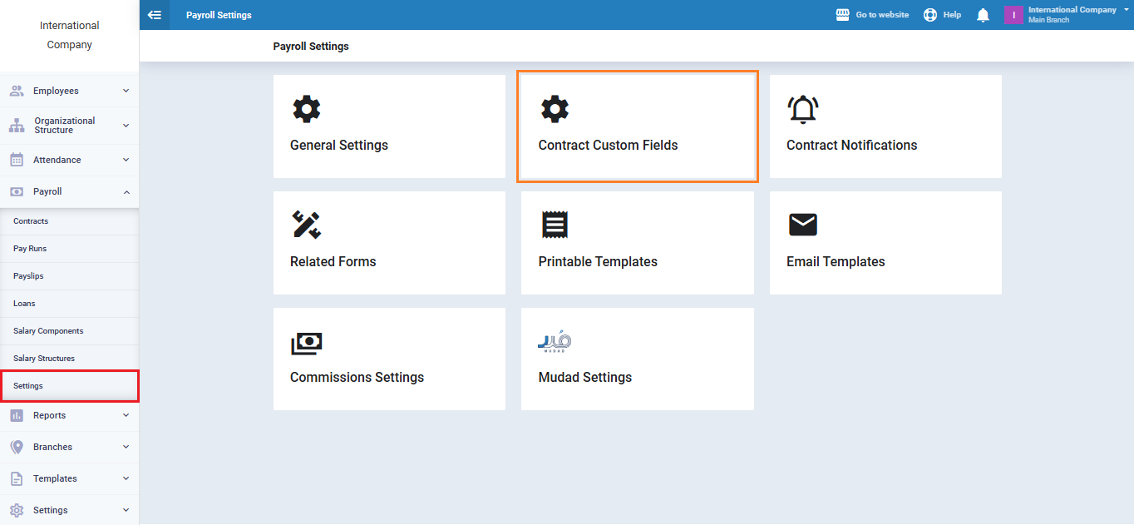Image resolution: width=1134 pixels, height=525 pixels.
Task: Collapse sidebar with the top-left arrow icon
Action: coord(154,15)
